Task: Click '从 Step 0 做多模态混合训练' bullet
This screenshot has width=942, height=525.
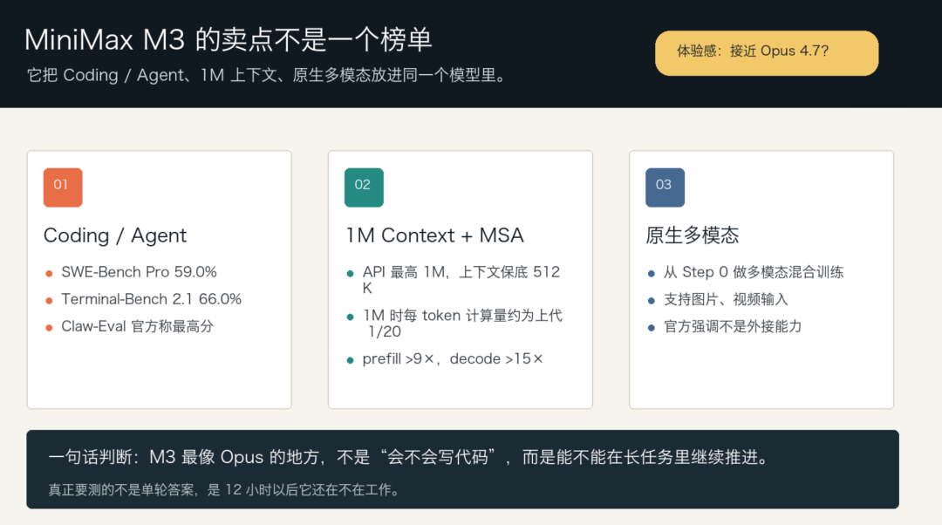Action: click(754, 272)
